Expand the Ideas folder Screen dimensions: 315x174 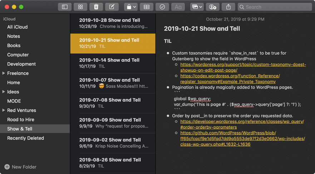pyautogui.click(x=4, y=92)
